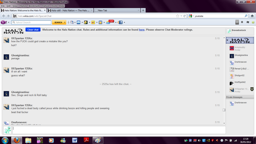Open the Yahoo! logo dropdown arrow
256x144 pixels.
click(9, 22)
